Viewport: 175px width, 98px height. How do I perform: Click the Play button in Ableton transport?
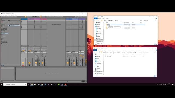(x=34, y=17)
